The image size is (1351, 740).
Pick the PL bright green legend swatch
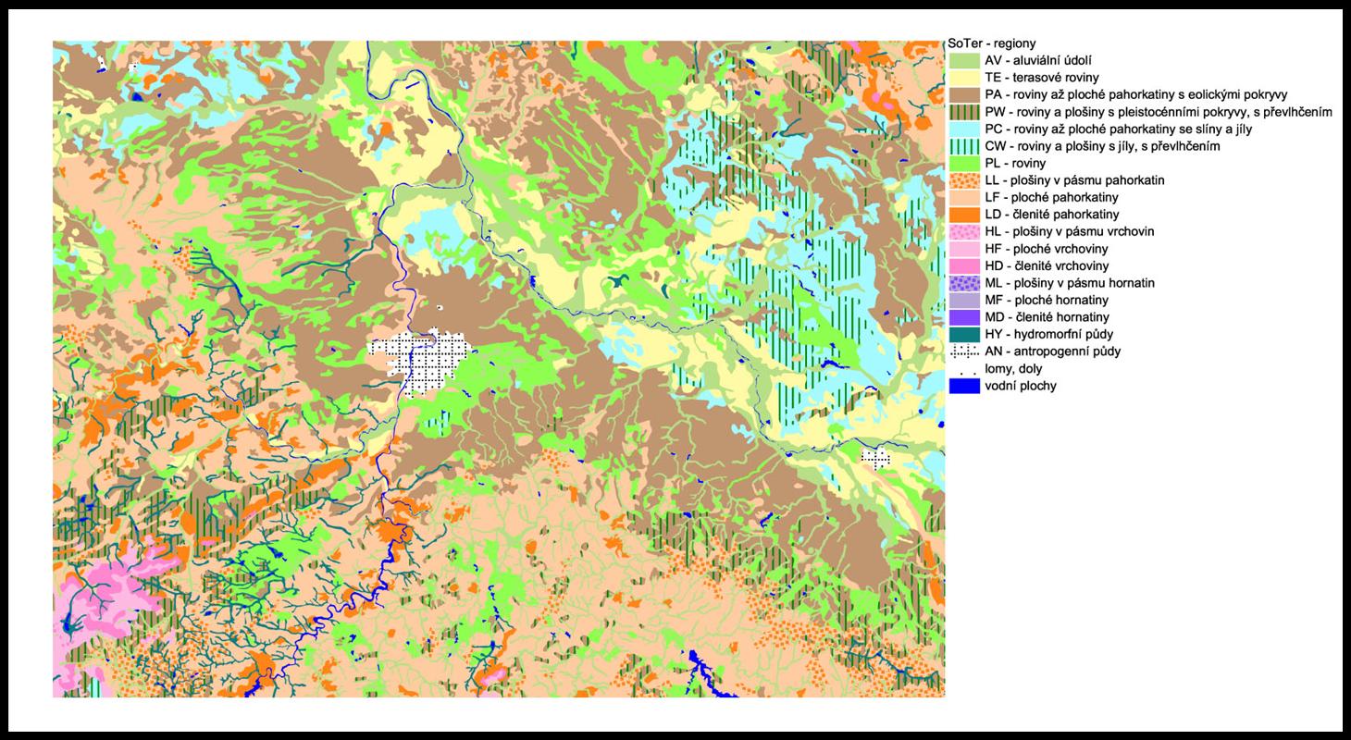click(x=964, y=163)
